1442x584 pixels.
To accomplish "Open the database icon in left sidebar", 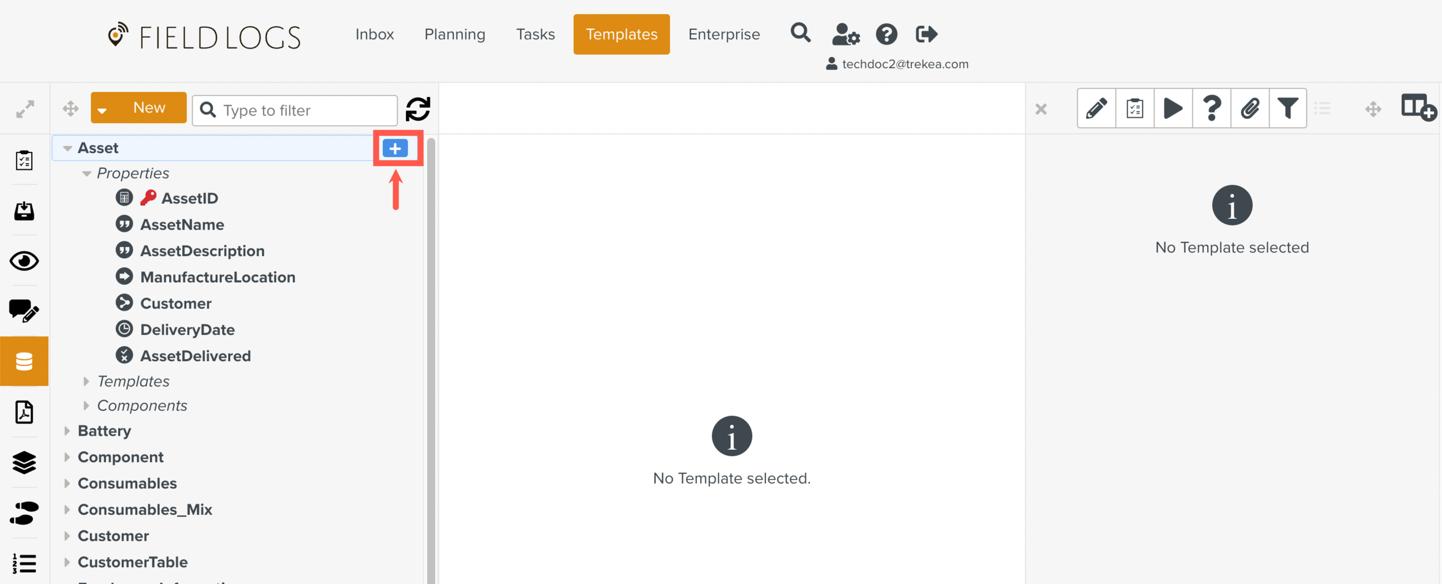I will 24,361.
